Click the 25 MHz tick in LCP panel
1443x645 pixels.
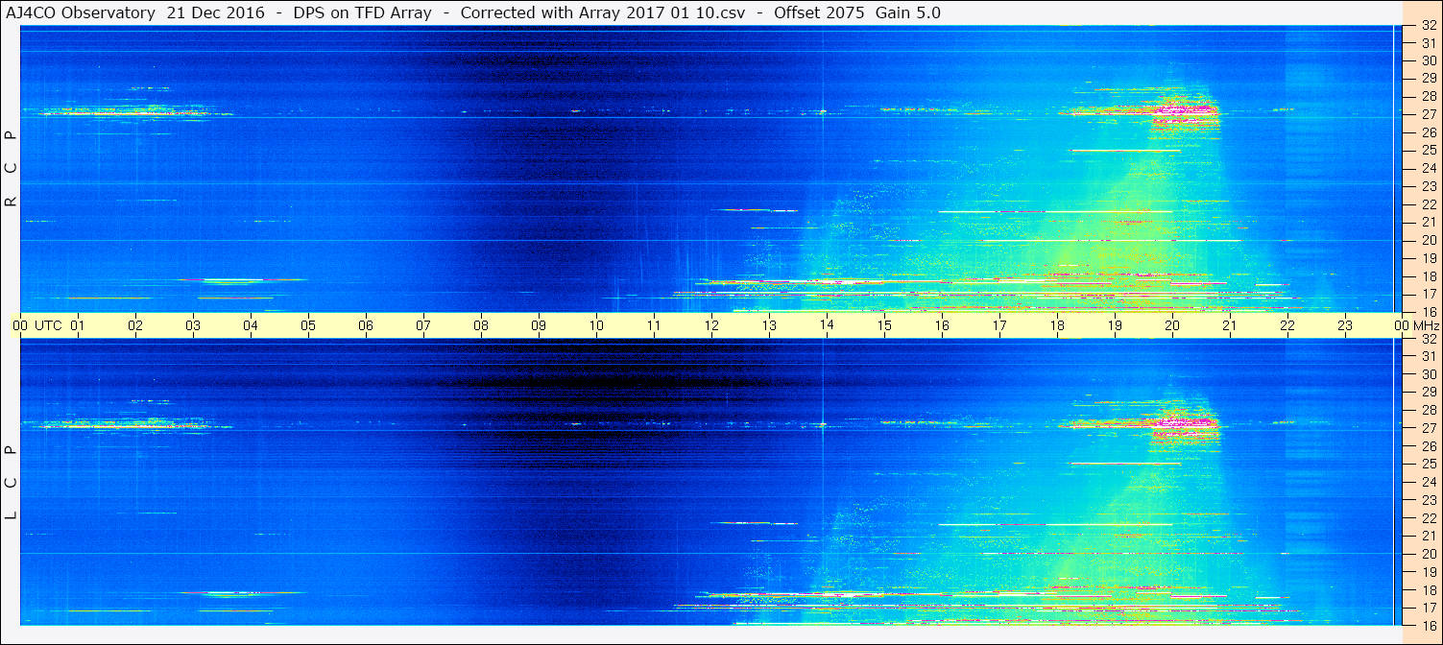click(1428, 465)
